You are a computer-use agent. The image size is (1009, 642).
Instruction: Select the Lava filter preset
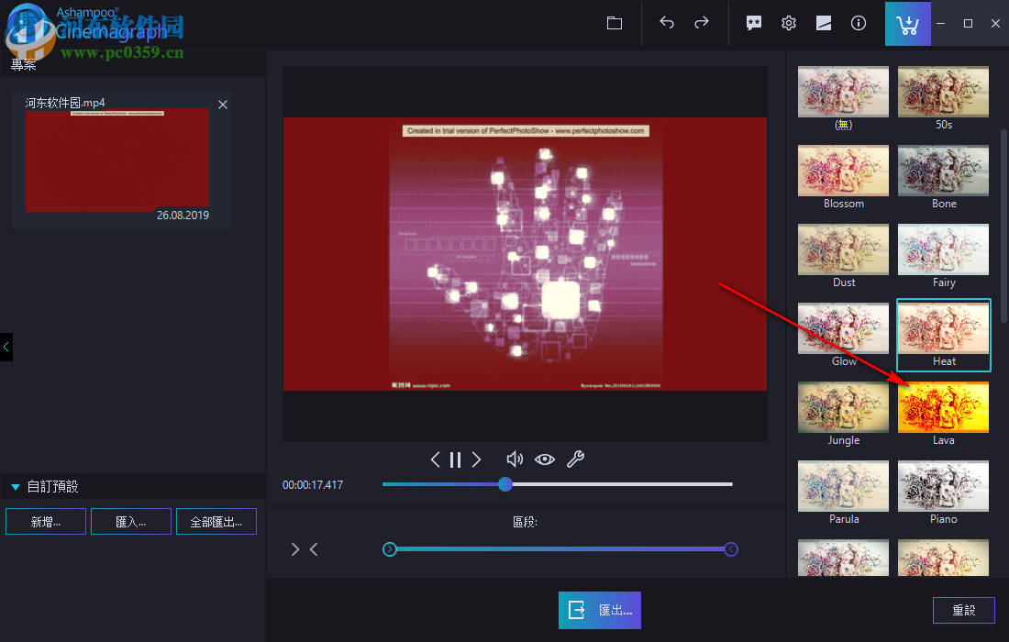click(x=943, y=407)
